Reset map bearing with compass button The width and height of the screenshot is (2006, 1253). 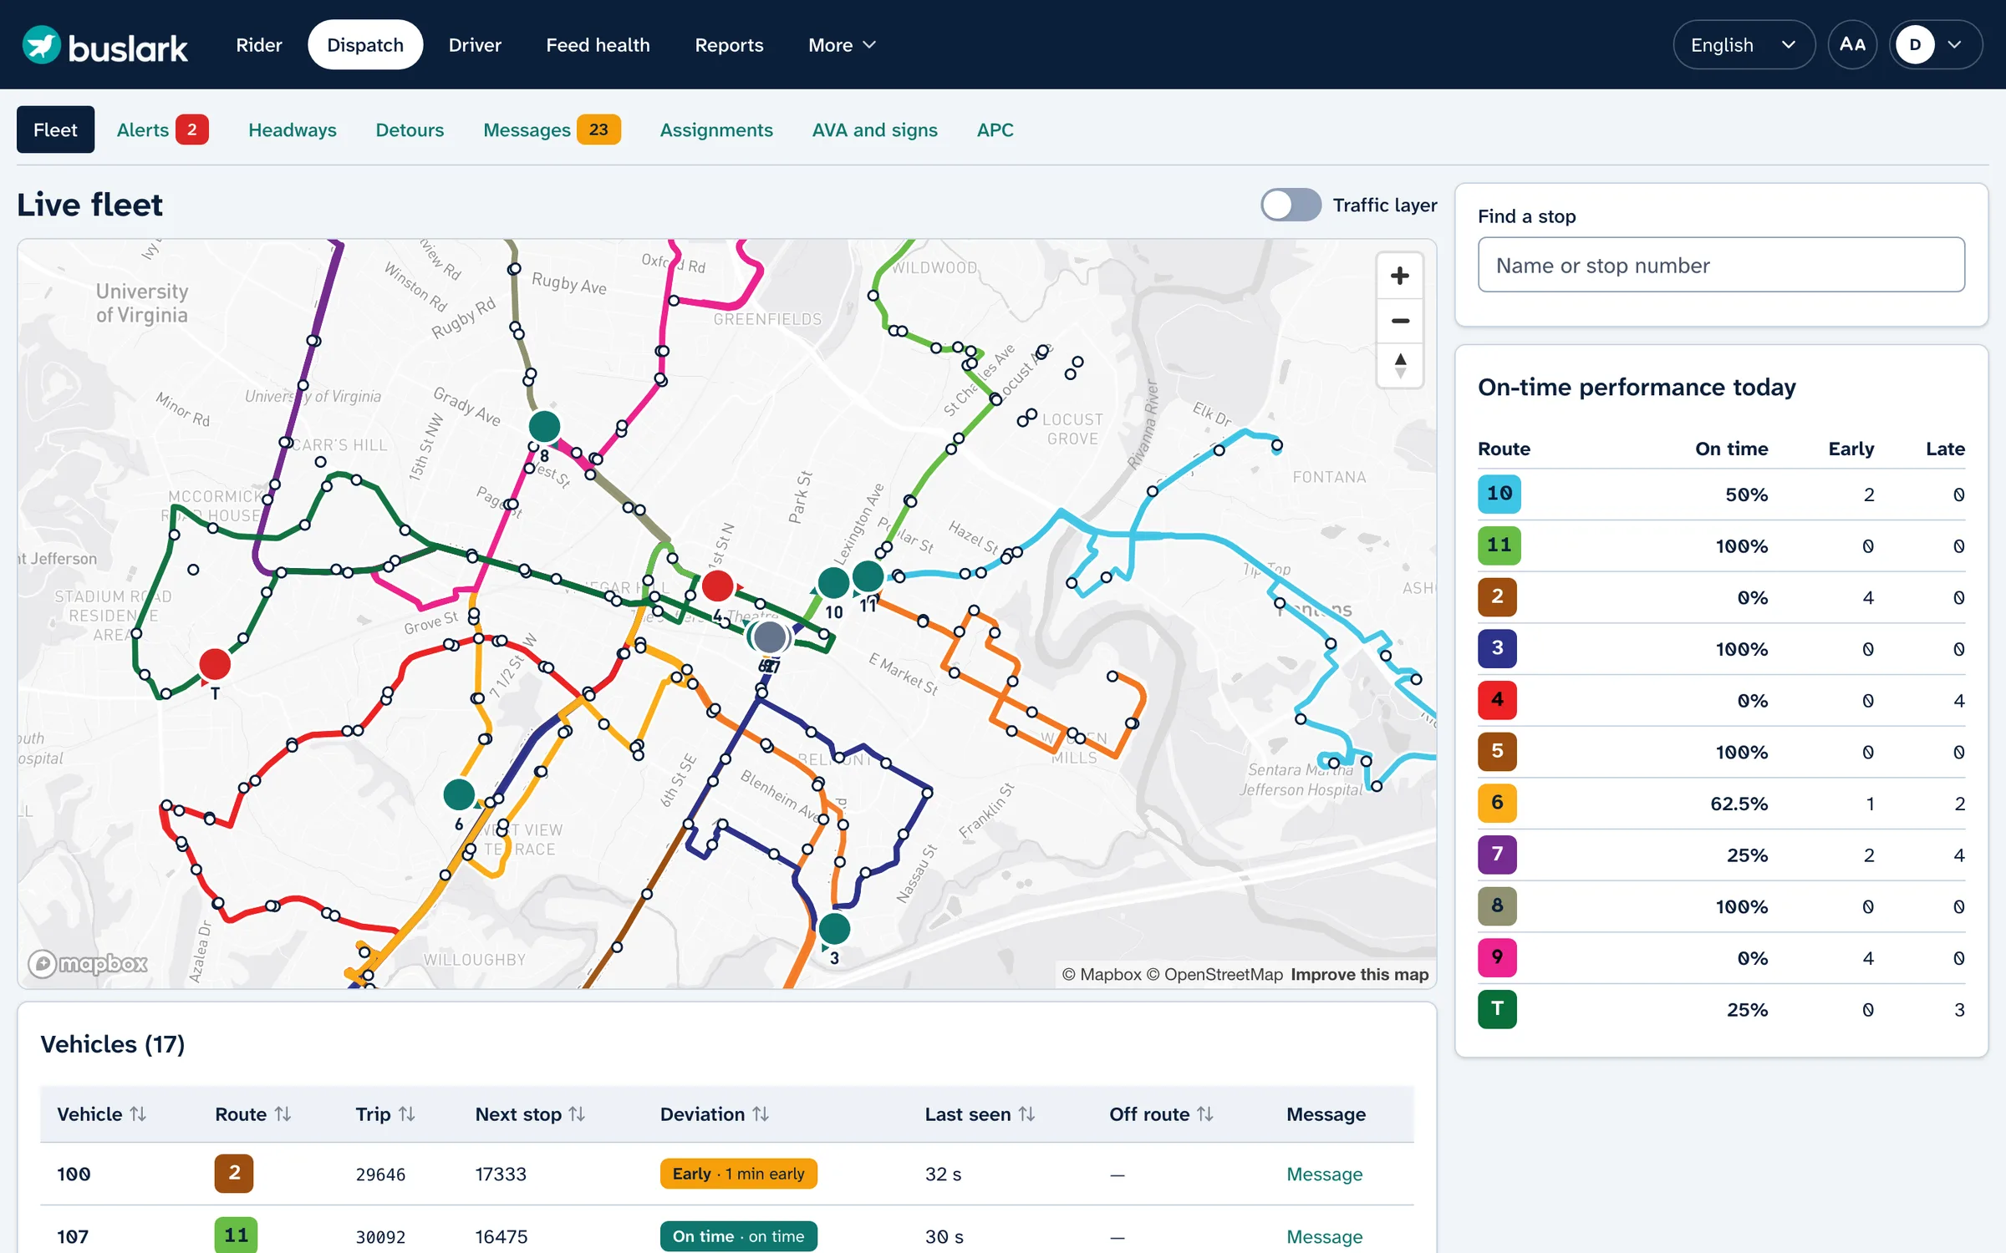click(1400, 365)
